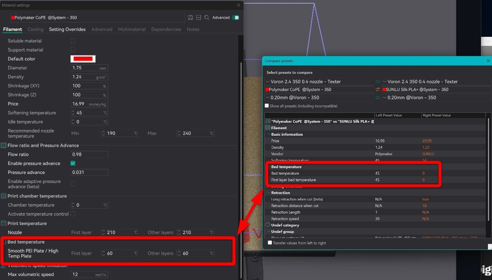Collapse the Retraction group
This screenshot has width=492, height=280.
pyautogui.click(x=269, y=193)
